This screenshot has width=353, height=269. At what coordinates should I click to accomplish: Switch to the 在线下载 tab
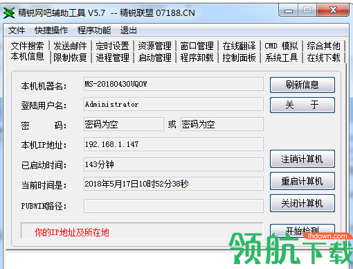(x=323, y=58)
